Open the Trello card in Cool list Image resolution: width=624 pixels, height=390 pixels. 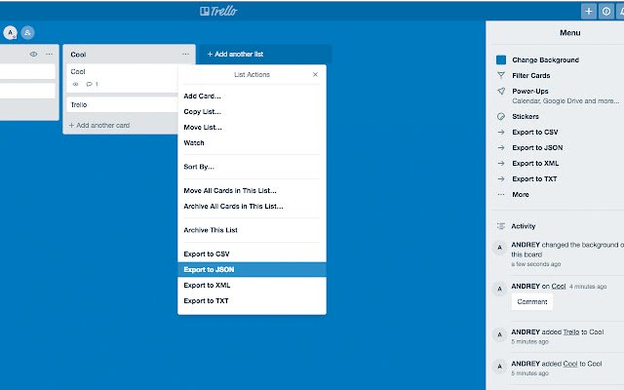[122, 104]
